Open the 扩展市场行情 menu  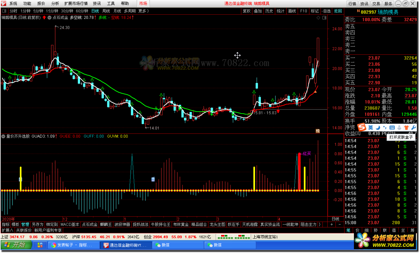76,4
